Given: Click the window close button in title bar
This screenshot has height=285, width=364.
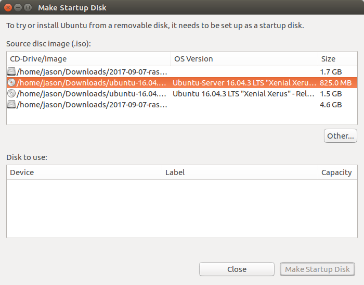Looking at the screenshot, I should 8,7.
